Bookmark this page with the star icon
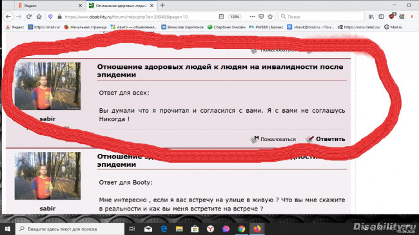 [270, 17]
